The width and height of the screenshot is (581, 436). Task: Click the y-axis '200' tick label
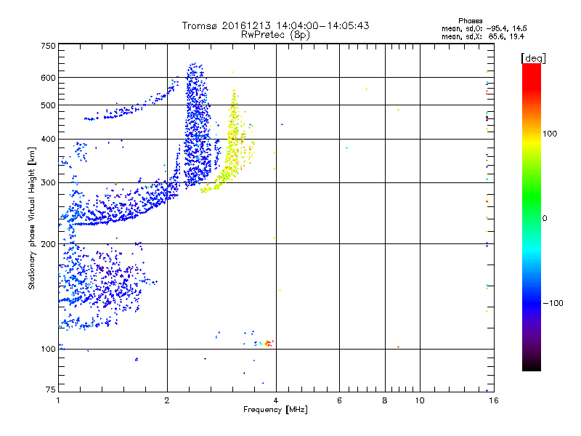click(48, 244)
